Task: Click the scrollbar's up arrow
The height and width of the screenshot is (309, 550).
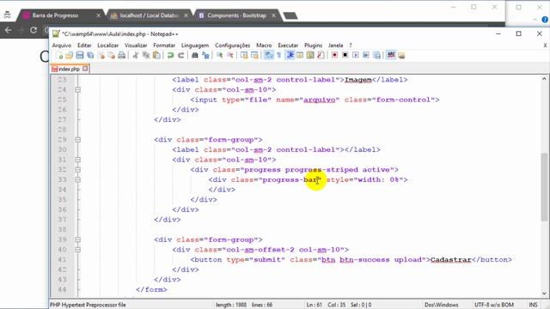Action: click(x=544, y=79)
